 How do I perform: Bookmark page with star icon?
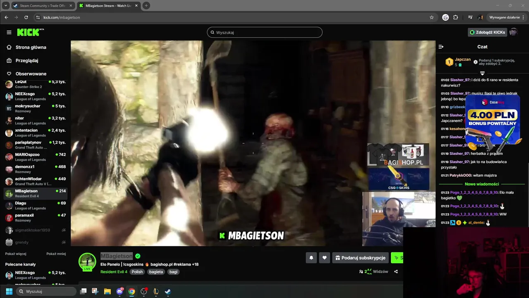(x=431, y=17)
